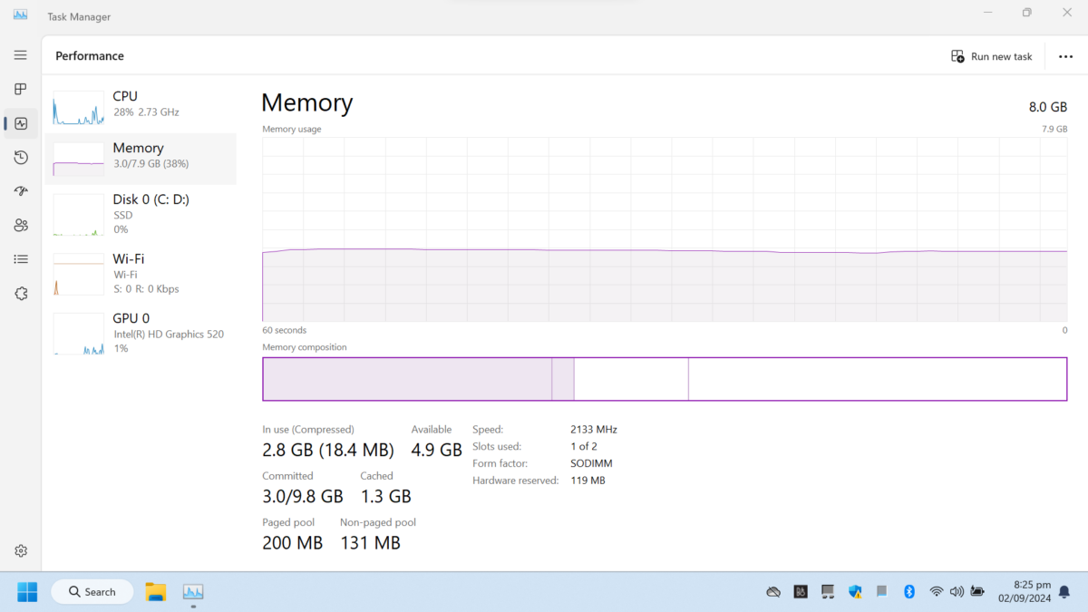The width and height of the screenshot is (1088, 612).
Task: Open the notification bell icon
Action: click(1064, 592)
